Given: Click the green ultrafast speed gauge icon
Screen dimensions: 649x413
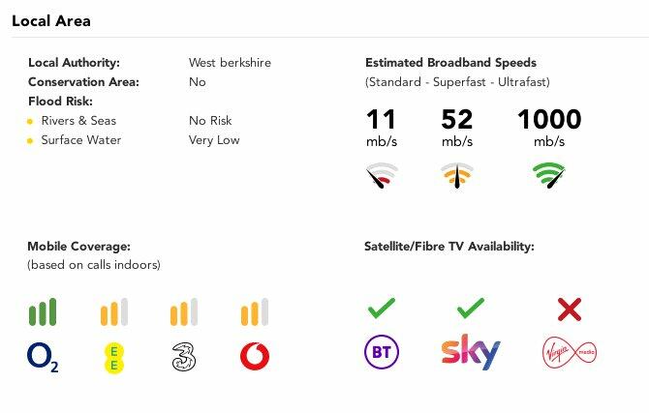Looking at the screenshot, I should (549, 176).
